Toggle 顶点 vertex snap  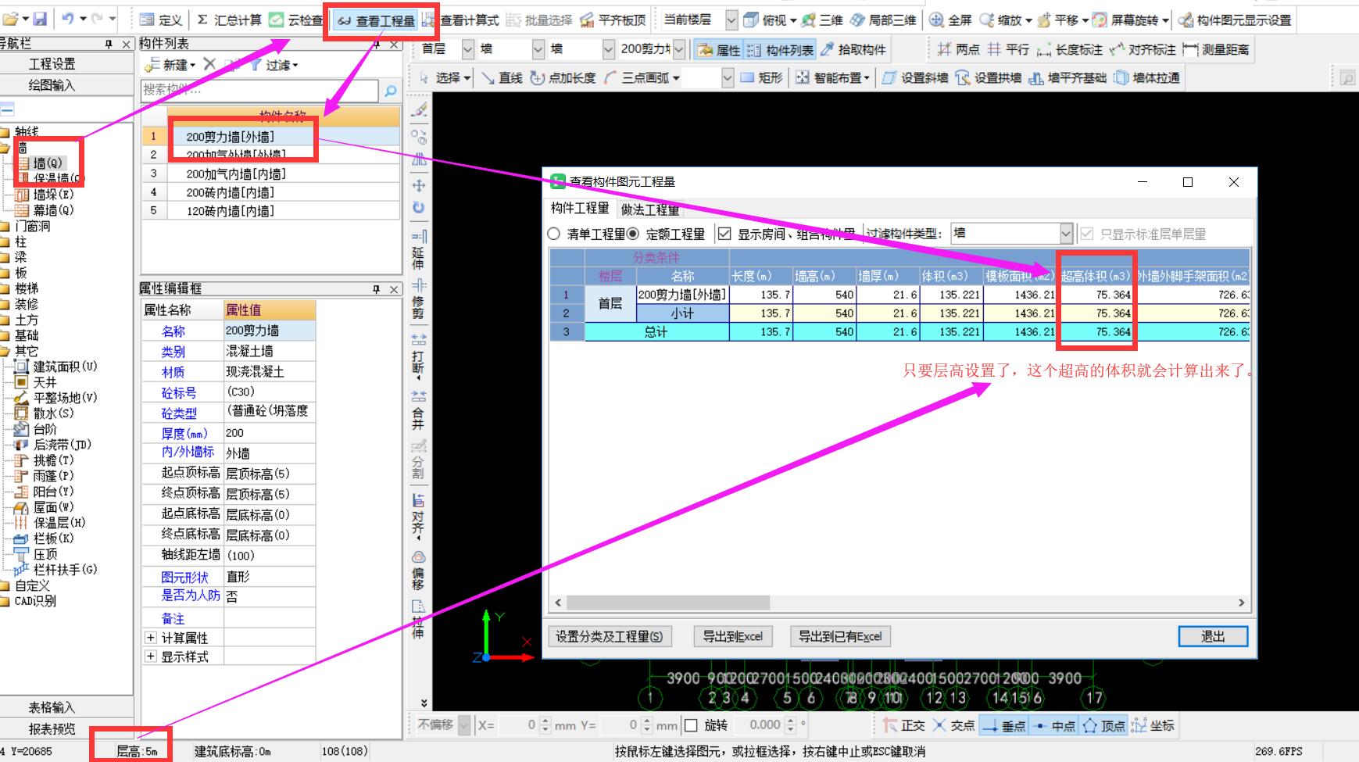[1104, 725]
